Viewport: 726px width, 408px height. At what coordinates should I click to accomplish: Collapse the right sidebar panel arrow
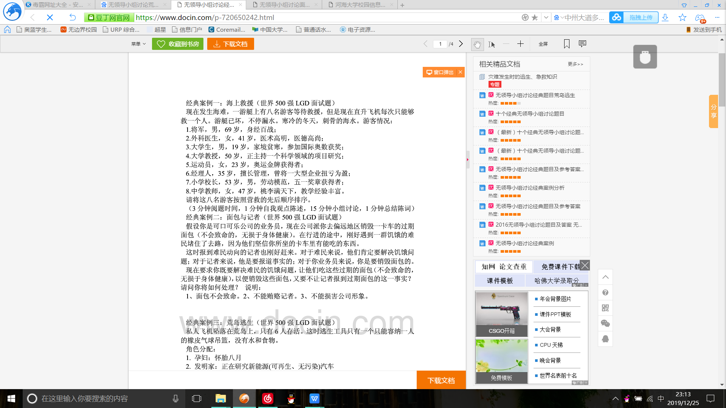pos(468,159)
